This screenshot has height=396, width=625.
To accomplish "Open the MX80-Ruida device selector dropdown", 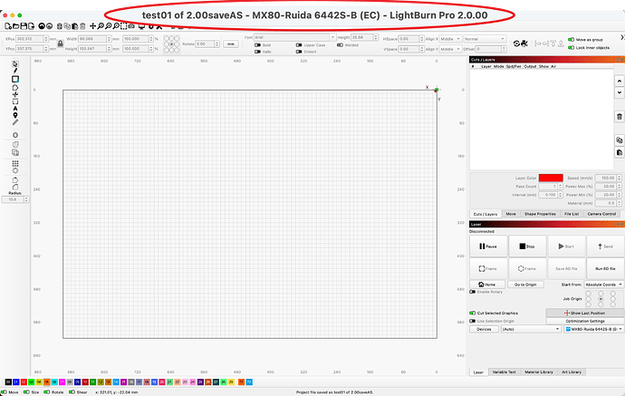I will (x=593, y=329).
